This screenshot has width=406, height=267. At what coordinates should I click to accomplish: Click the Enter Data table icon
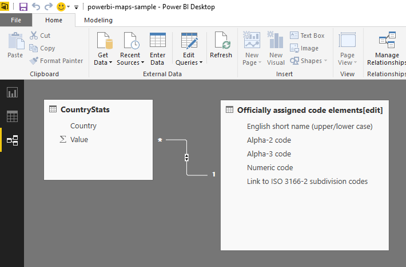(x=158, y=40)
